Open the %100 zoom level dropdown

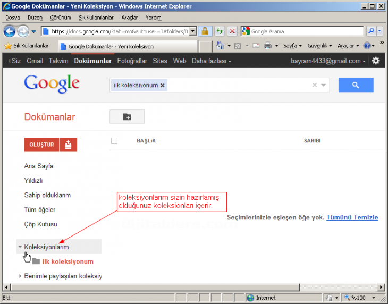(374, 298)
